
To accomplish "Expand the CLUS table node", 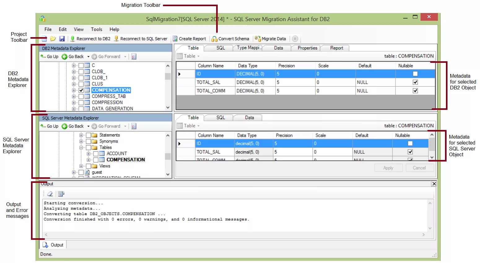I will (74, 84).
